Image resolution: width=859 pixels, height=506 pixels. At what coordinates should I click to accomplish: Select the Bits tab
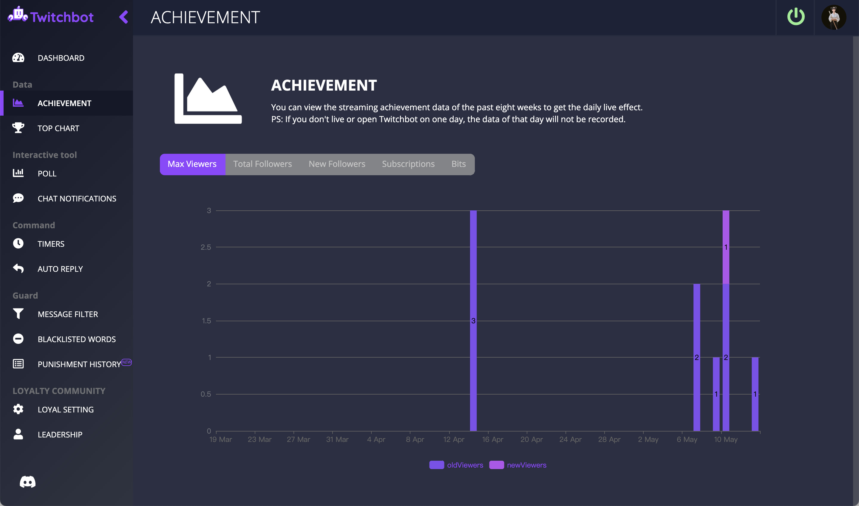point(458,164)
